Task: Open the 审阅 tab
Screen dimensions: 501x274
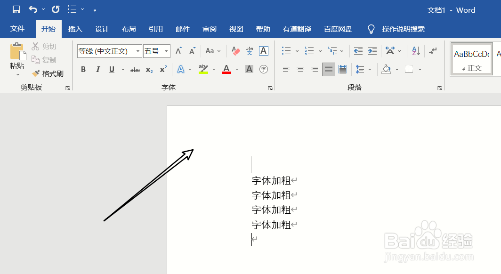Action: [x=209, y=29]
